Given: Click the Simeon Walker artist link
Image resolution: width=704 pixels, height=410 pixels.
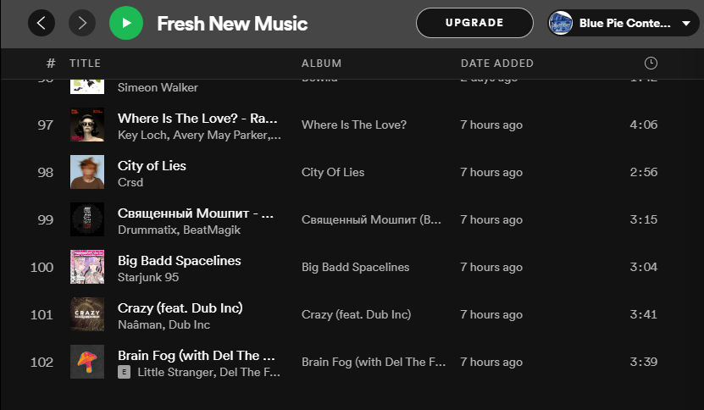Looking at the screenshot, I should pyautogui.click(x=158, y=87).
